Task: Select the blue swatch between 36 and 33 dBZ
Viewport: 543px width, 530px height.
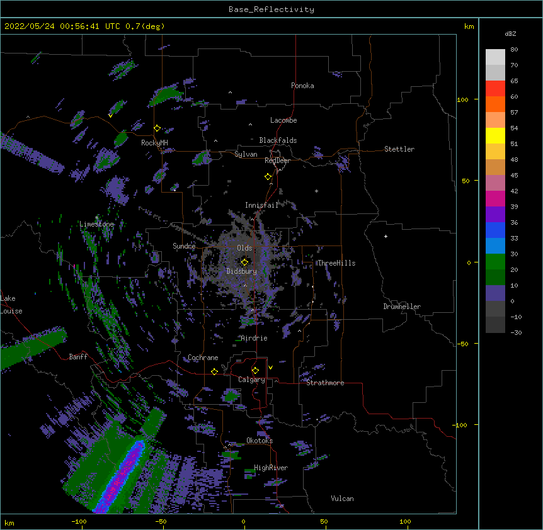Action: (x=495, y=230)
